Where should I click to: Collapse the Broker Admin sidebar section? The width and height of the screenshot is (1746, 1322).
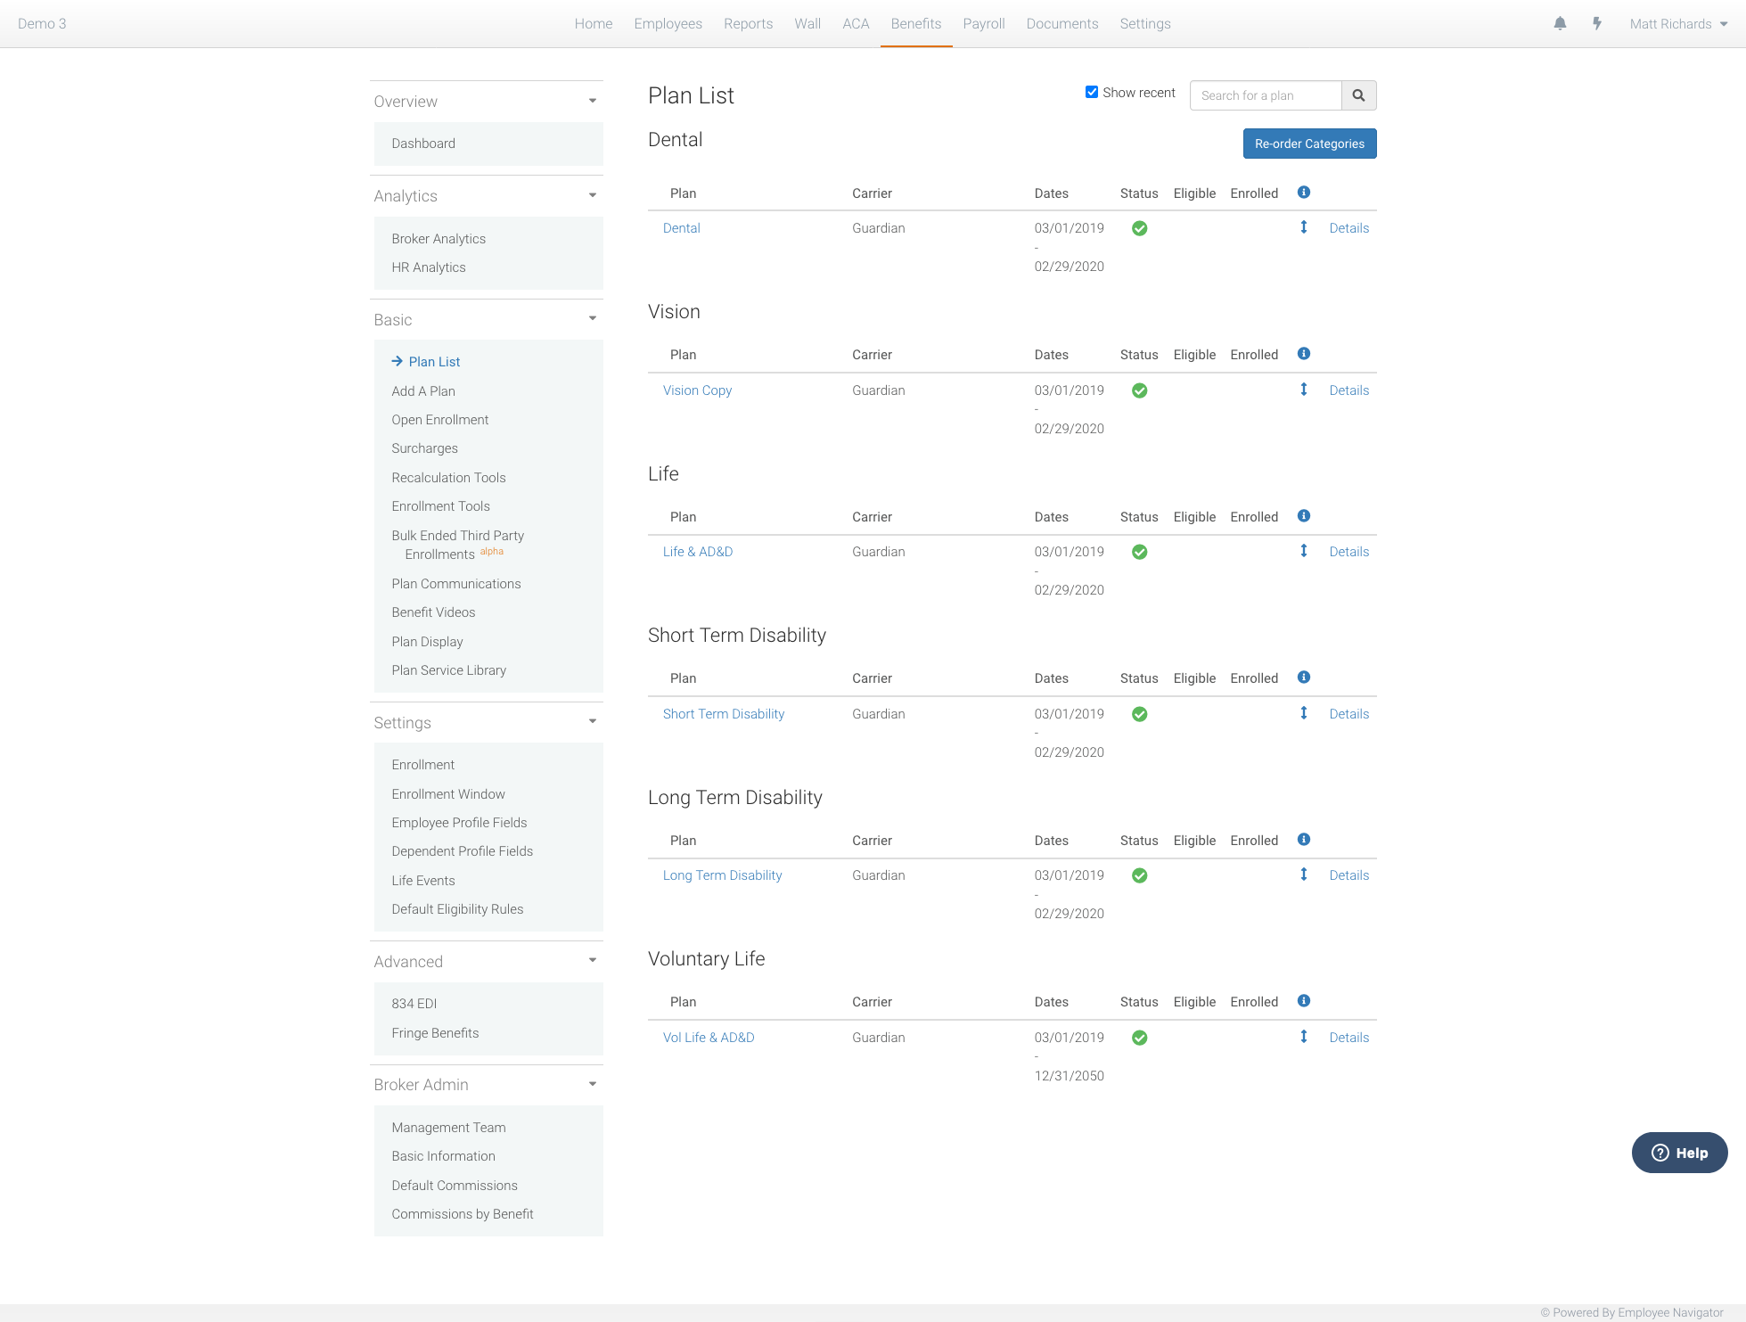[592, 1083]
